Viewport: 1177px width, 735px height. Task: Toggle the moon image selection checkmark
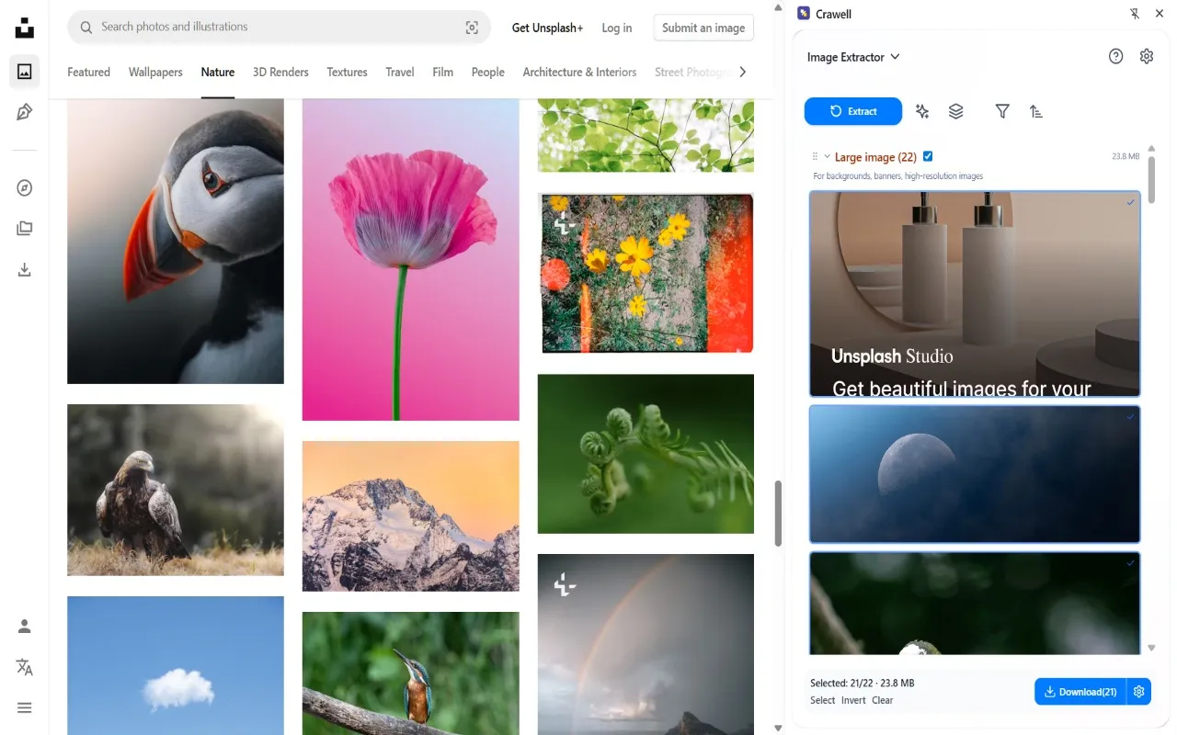point(1131,416)
